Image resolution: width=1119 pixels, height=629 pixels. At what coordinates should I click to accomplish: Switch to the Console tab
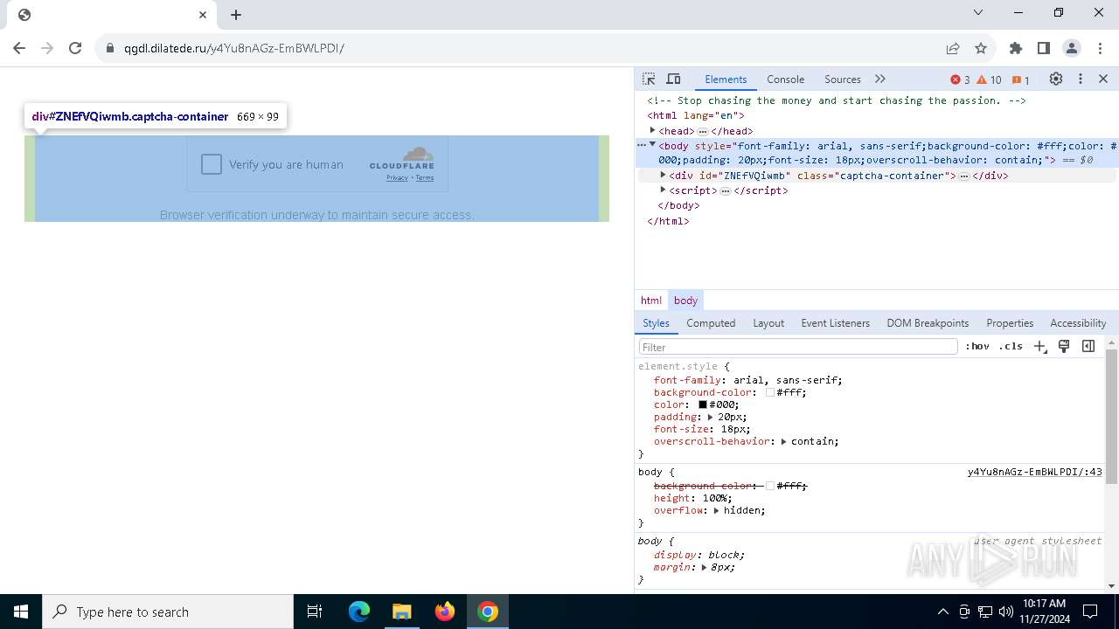785,79
